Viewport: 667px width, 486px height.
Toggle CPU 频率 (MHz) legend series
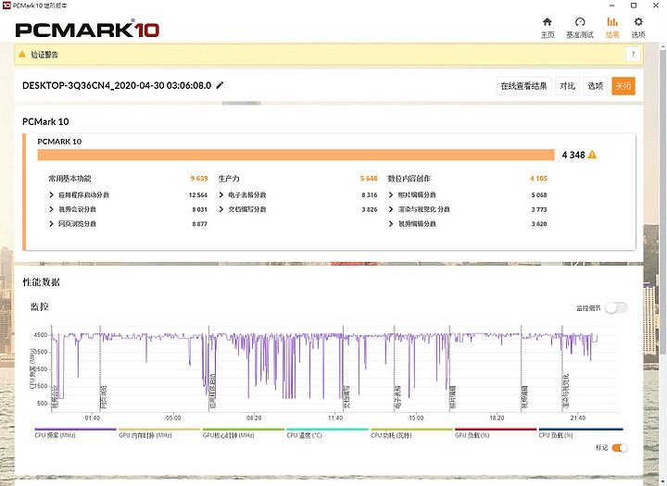(x=75, y=432)
